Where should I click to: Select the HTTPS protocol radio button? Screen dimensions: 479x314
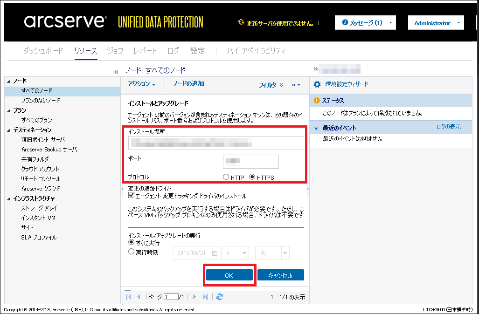pos(252,177)
